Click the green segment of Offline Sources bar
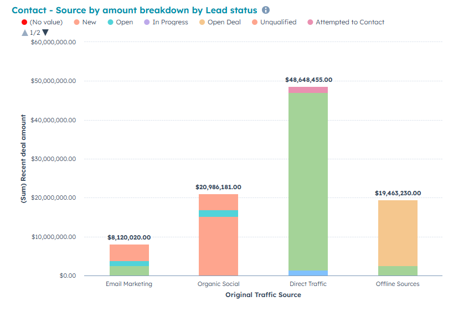Viewport: 474px width, 312px height. point(397,271)
